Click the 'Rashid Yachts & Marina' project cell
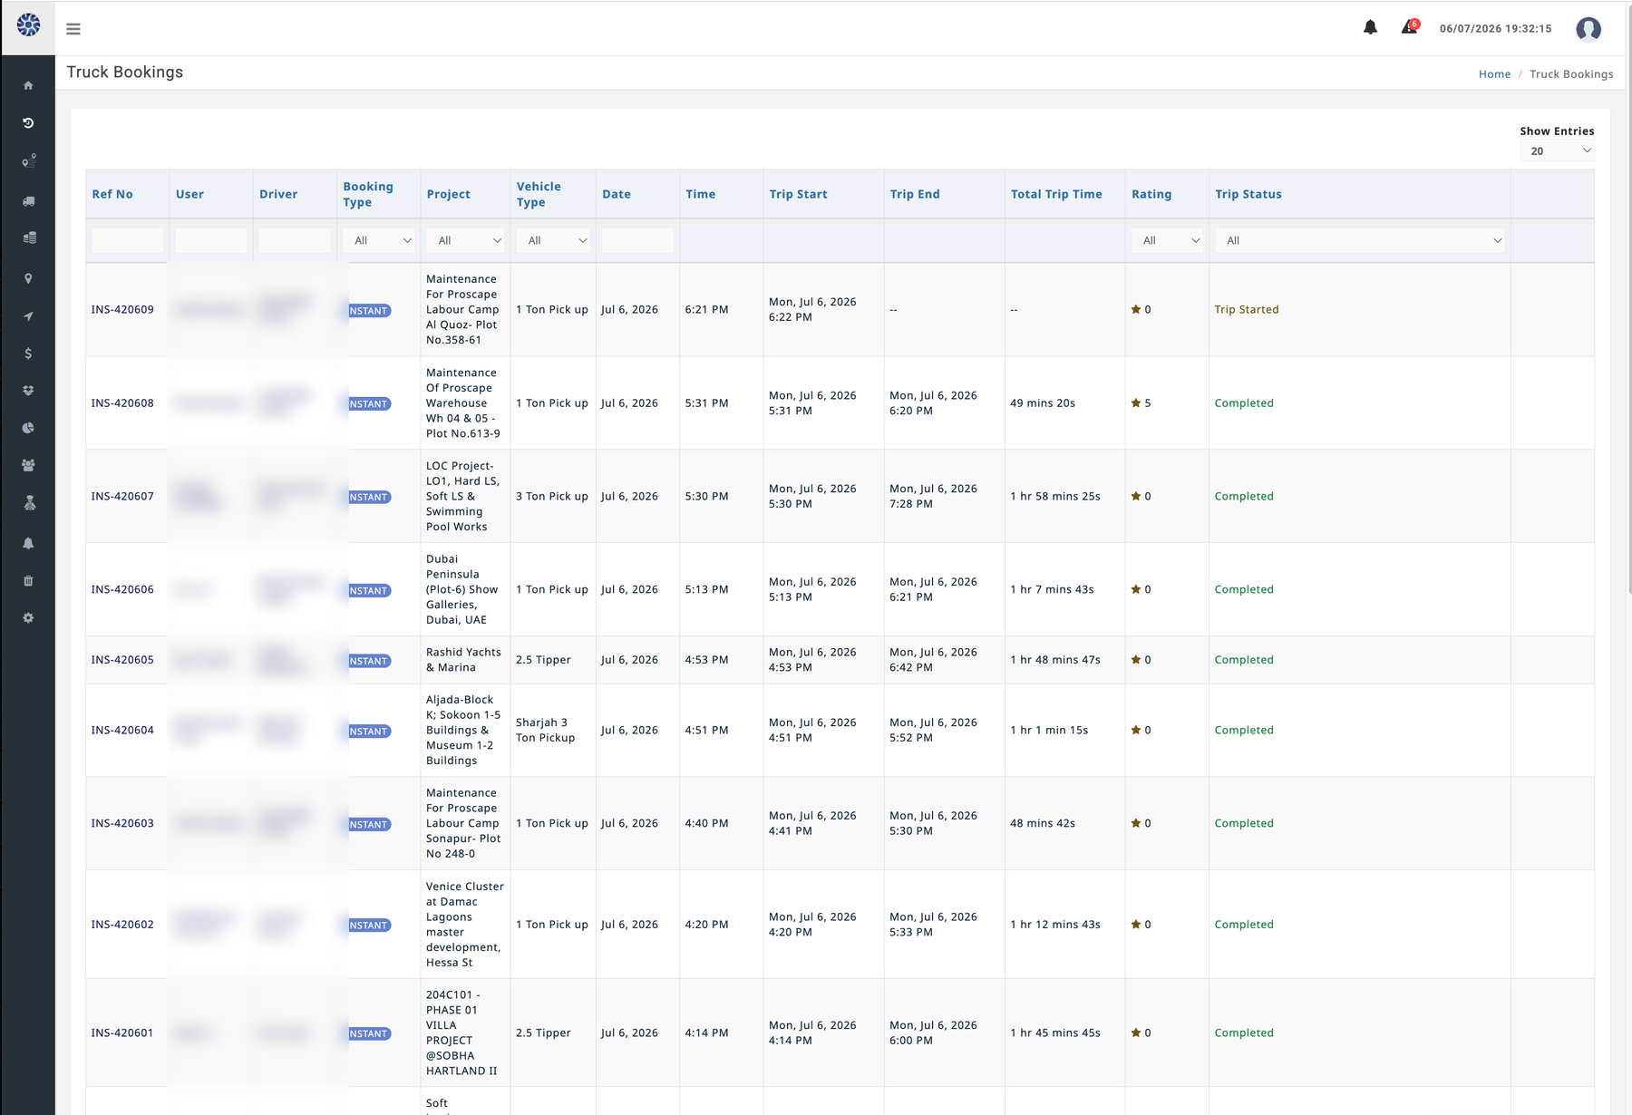The height and width of the screenshot is (1115, 1632). pos(463,659)
